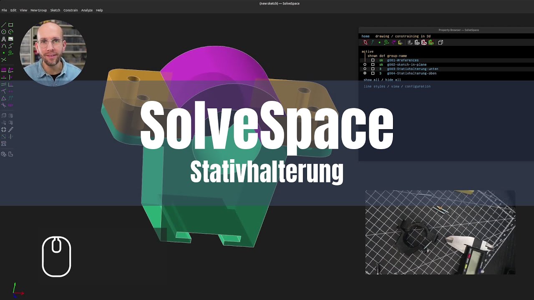The height and width of the screenshot is (300, 534).
Task: Toggle faces visibility in Property Browser
Action: click(400, 42)
